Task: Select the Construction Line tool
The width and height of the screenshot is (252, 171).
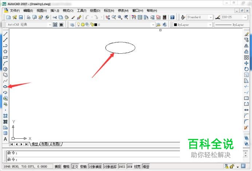Action: 5,40
